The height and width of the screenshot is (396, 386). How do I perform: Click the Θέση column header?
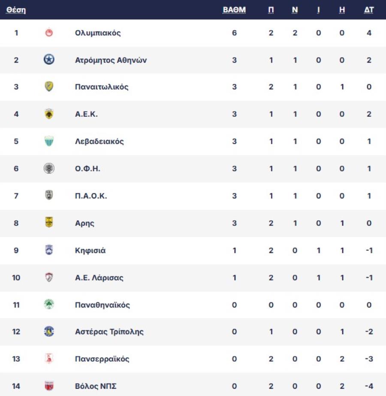pyautogui.click(x=16, y=10)
